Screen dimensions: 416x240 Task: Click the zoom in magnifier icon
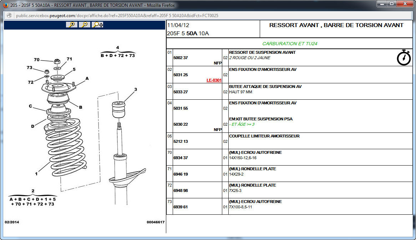[x=72, y=25]
